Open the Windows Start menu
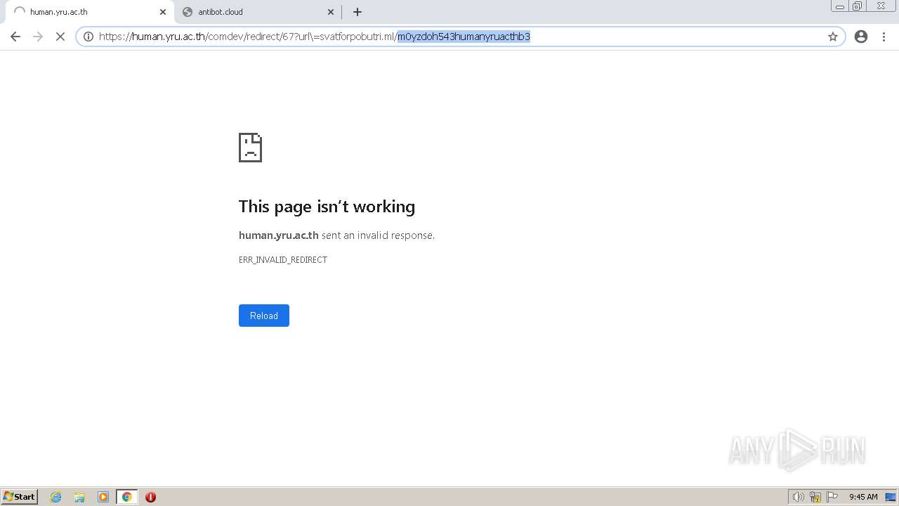Viewport: 899px width, 506px height. 20,497
